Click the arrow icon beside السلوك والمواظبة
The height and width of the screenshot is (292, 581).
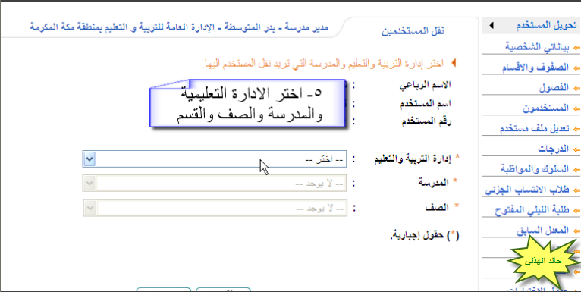click(x=576, y=170)
